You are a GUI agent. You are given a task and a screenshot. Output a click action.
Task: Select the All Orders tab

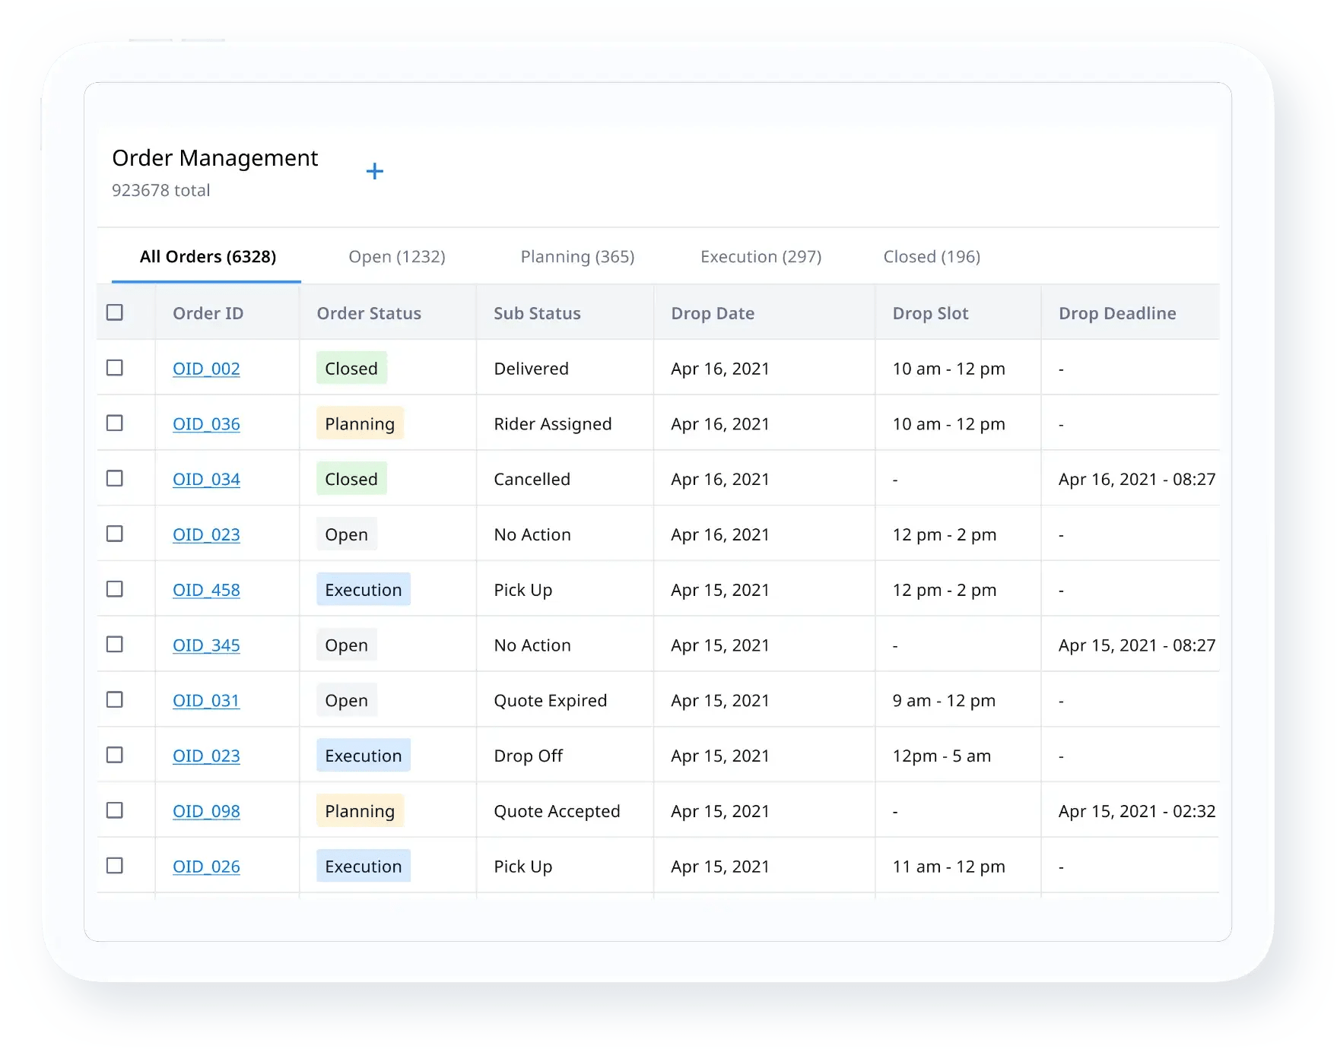[x=207, y=256]
